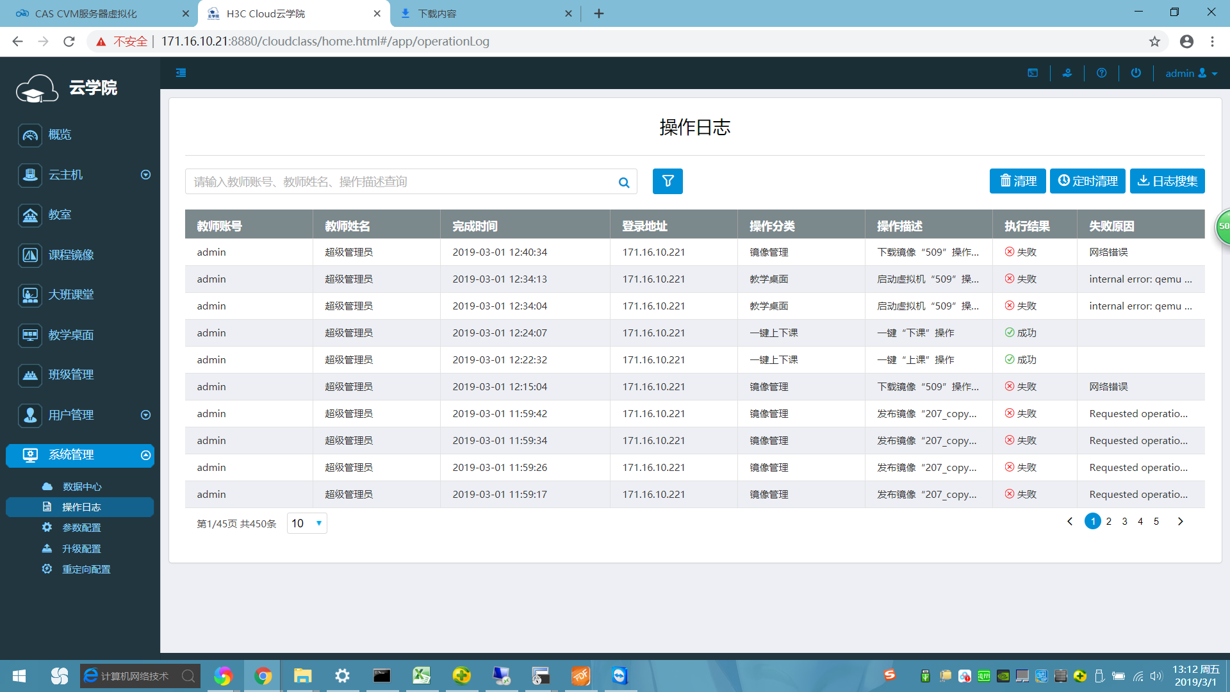
Task: Click the power logout icon in header
Action: (x=1136, y=73)
